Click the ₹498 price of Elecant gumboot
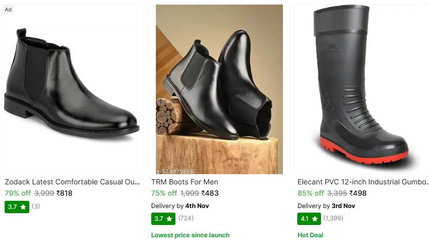 tap(357, 194)
